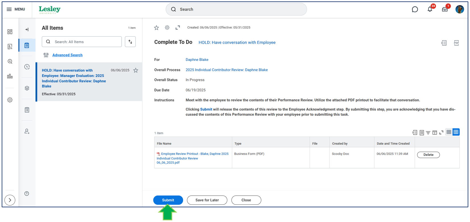Click the due date 06/19/2025 value
This screenshot has width=470, height=222.
pos(196,90)
